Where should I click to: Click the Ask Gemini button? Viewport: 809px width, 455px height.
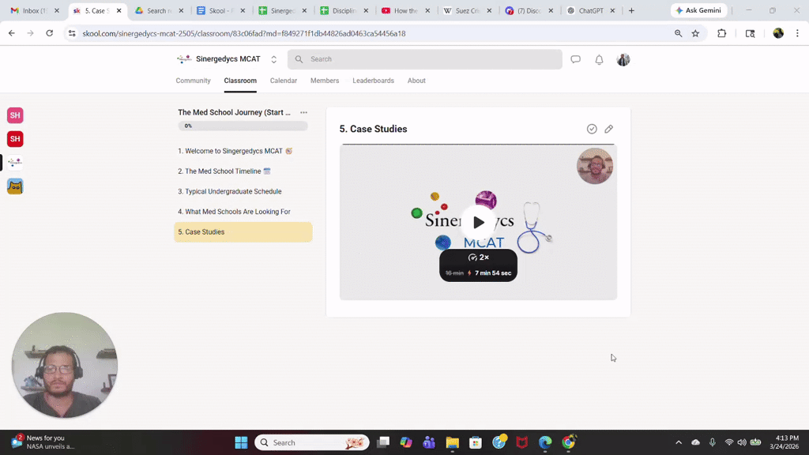pyautogui.click(x=698, y=10)
